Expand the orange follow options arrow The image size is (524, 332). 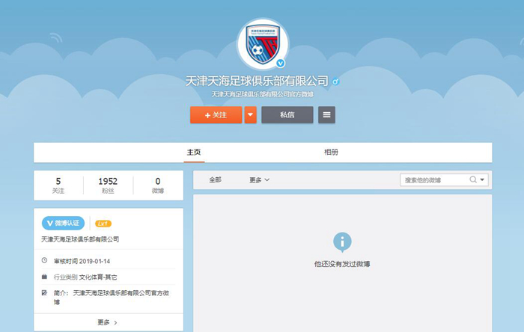pyautogui.click(x=250, y=115)
